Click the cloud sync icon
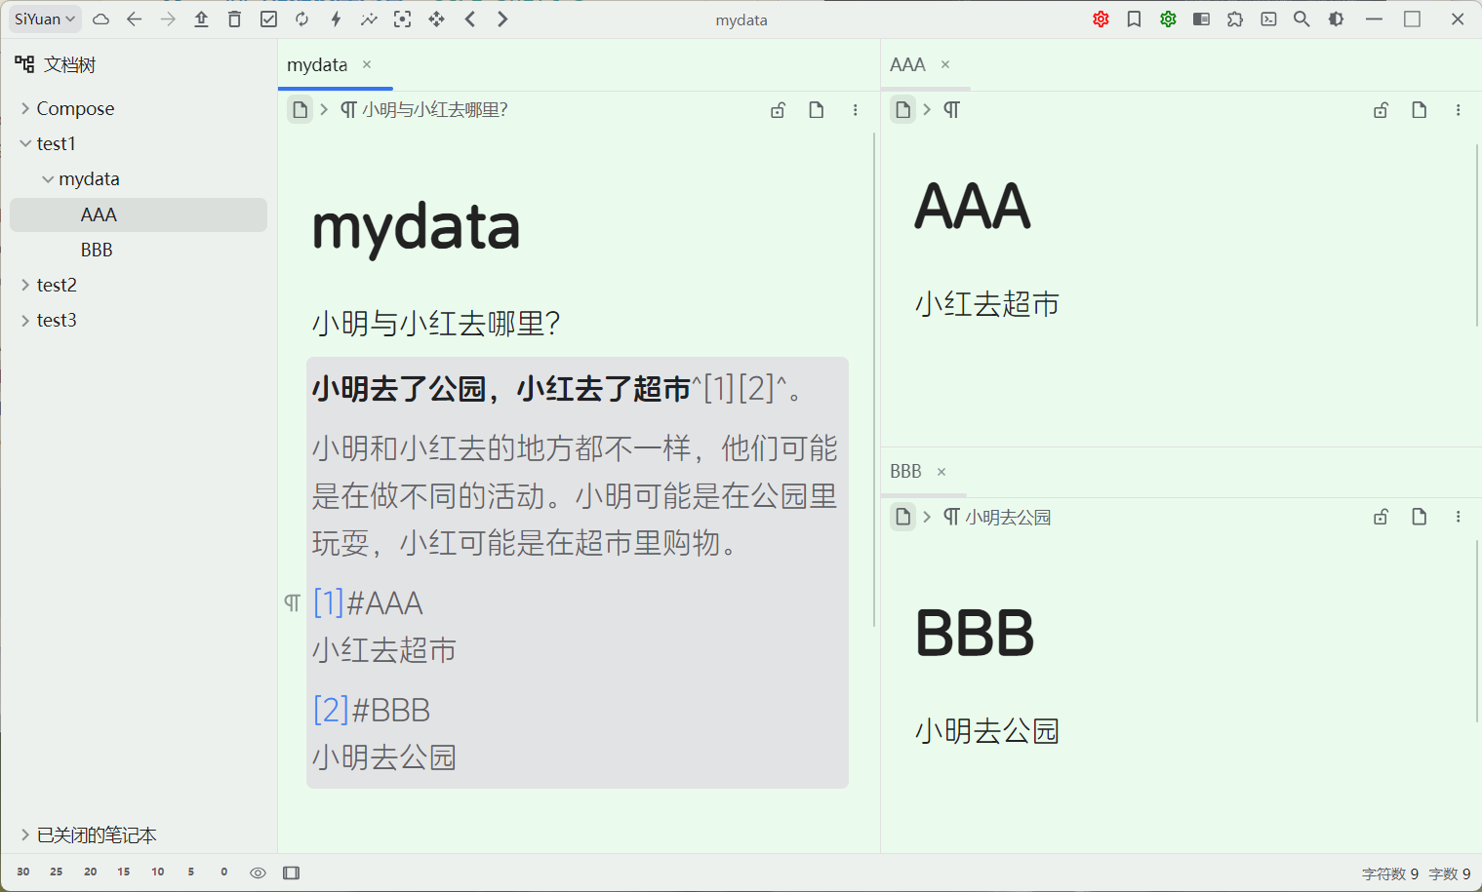 [x=100, y=19]
